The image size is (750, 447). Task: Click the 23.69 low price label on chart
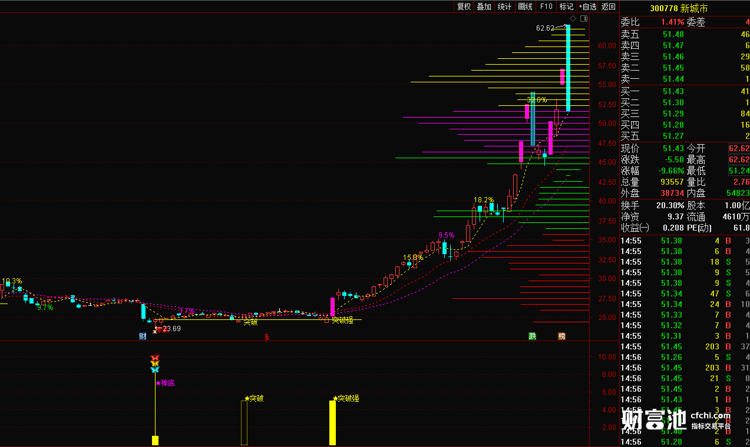coord(171,329)
